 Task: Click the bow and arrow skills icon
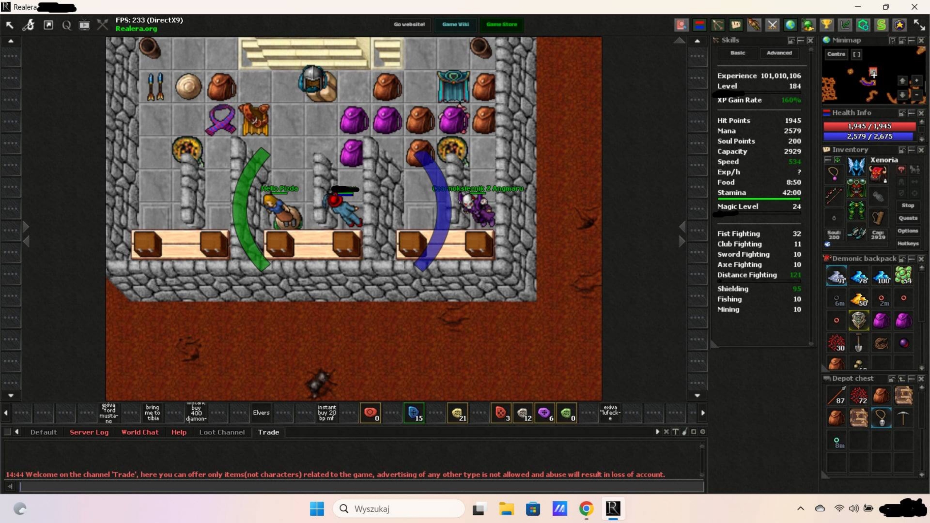click(717, 25)
